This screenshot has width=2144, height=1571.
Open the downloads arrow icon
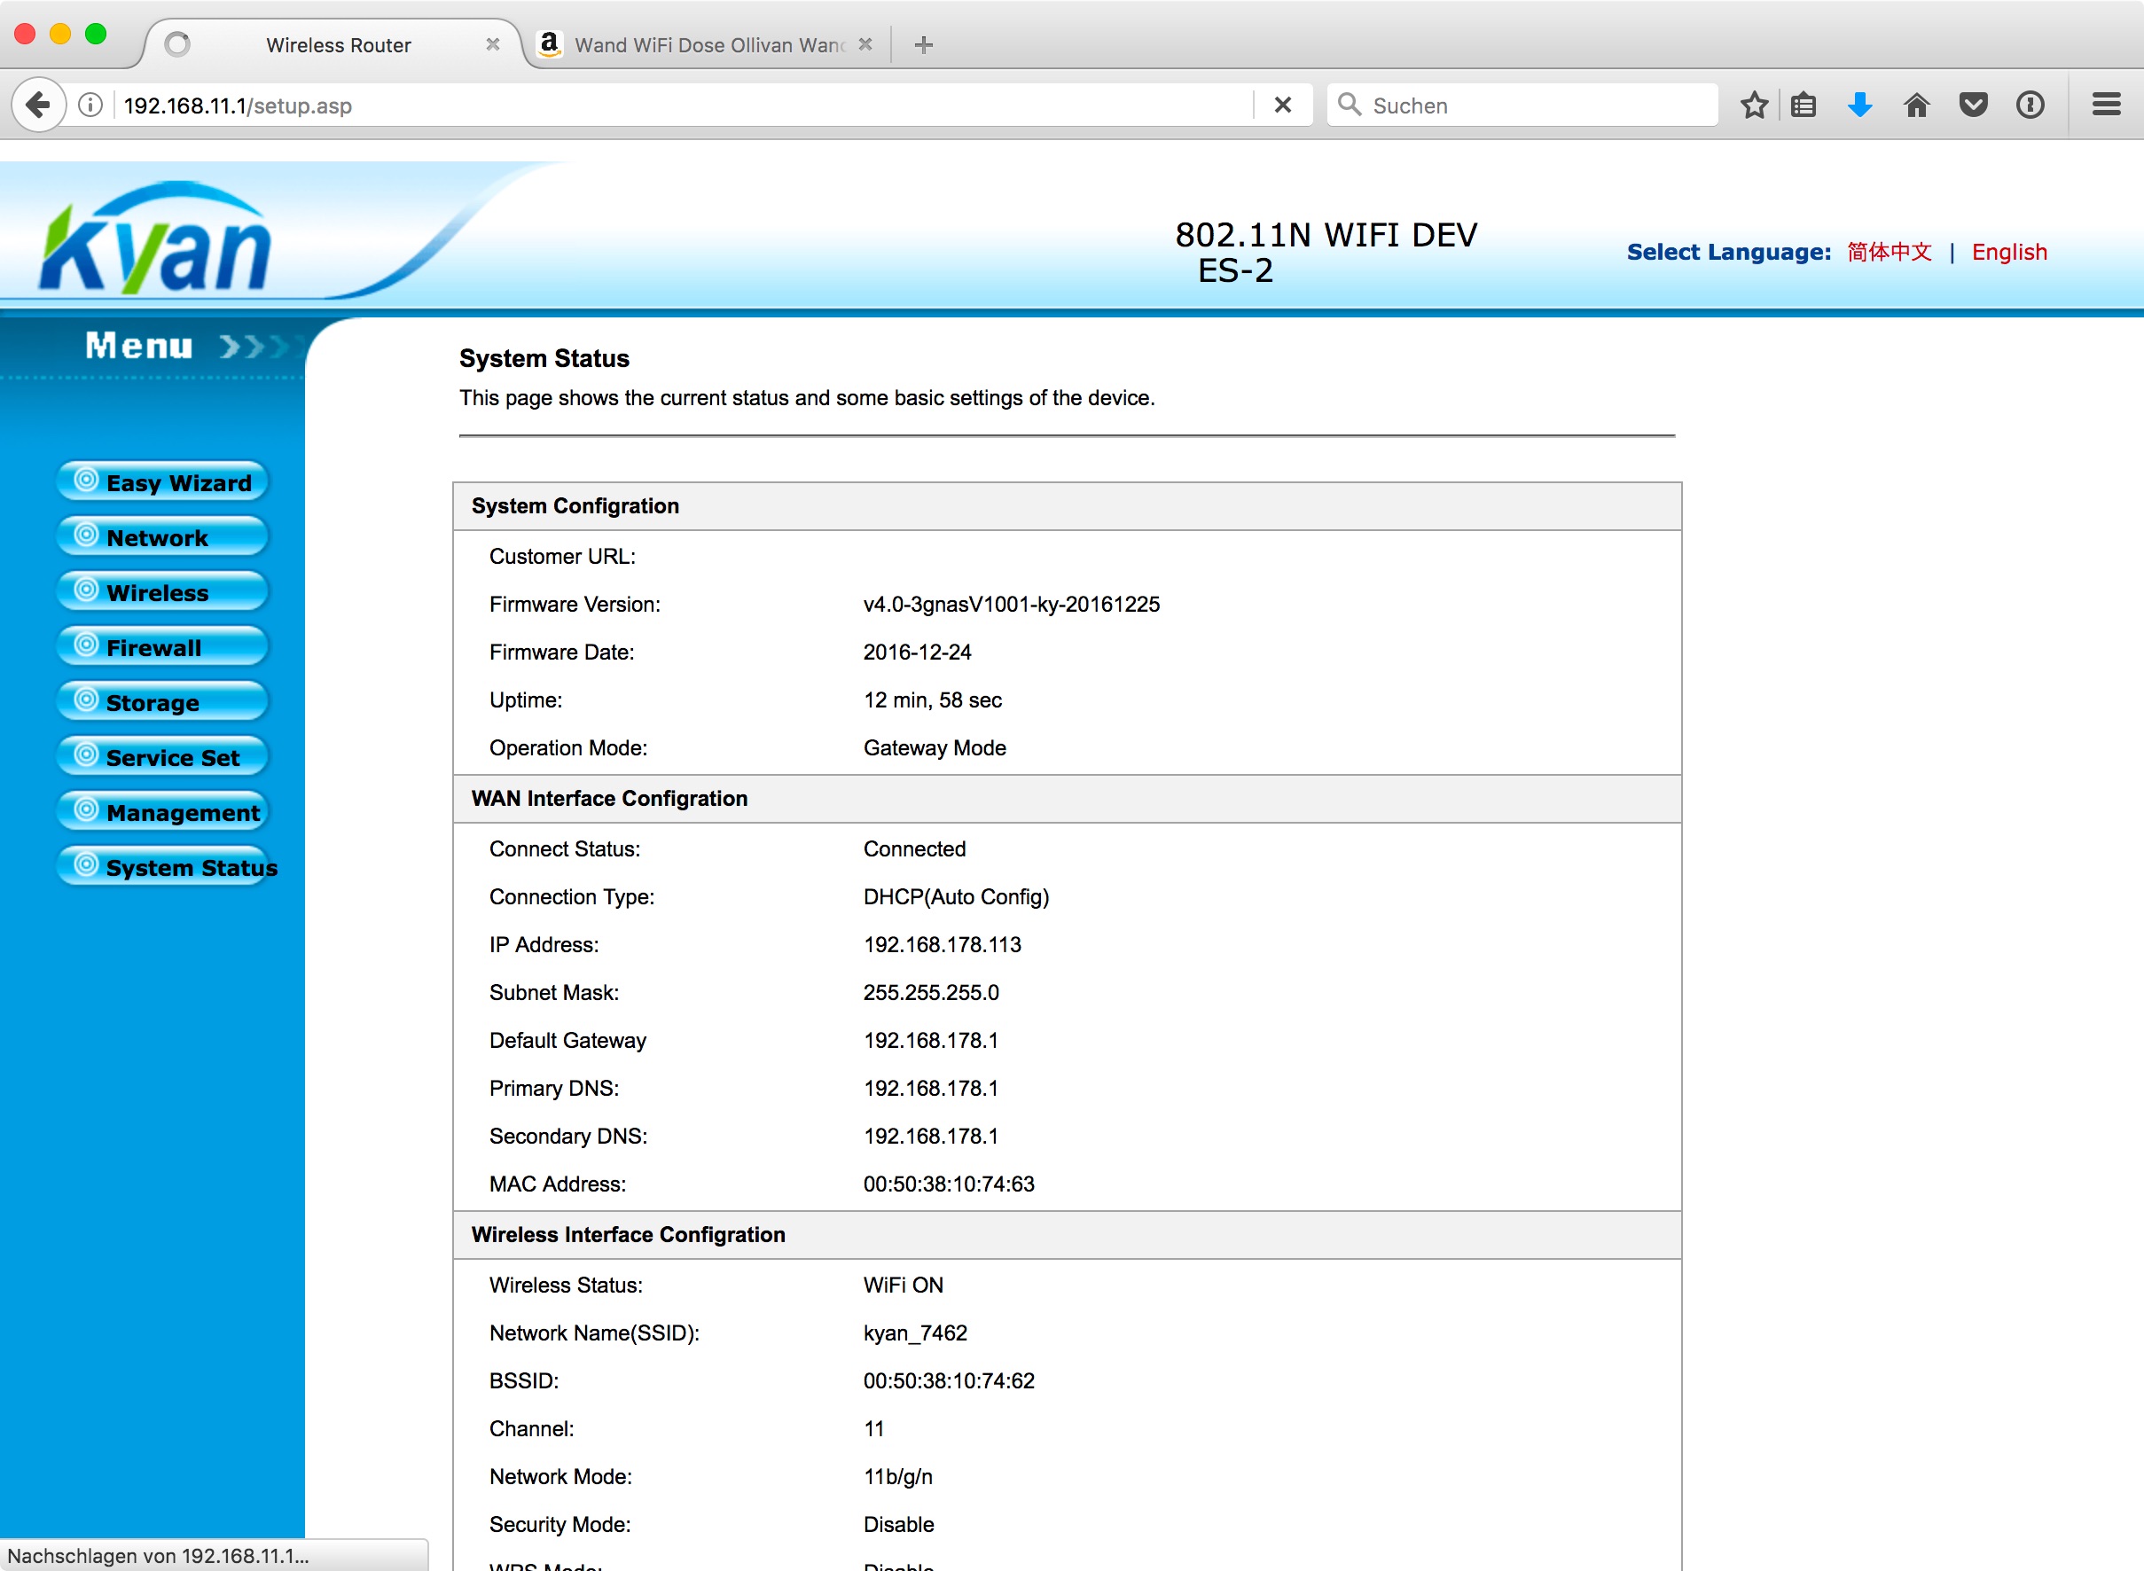1859,105
